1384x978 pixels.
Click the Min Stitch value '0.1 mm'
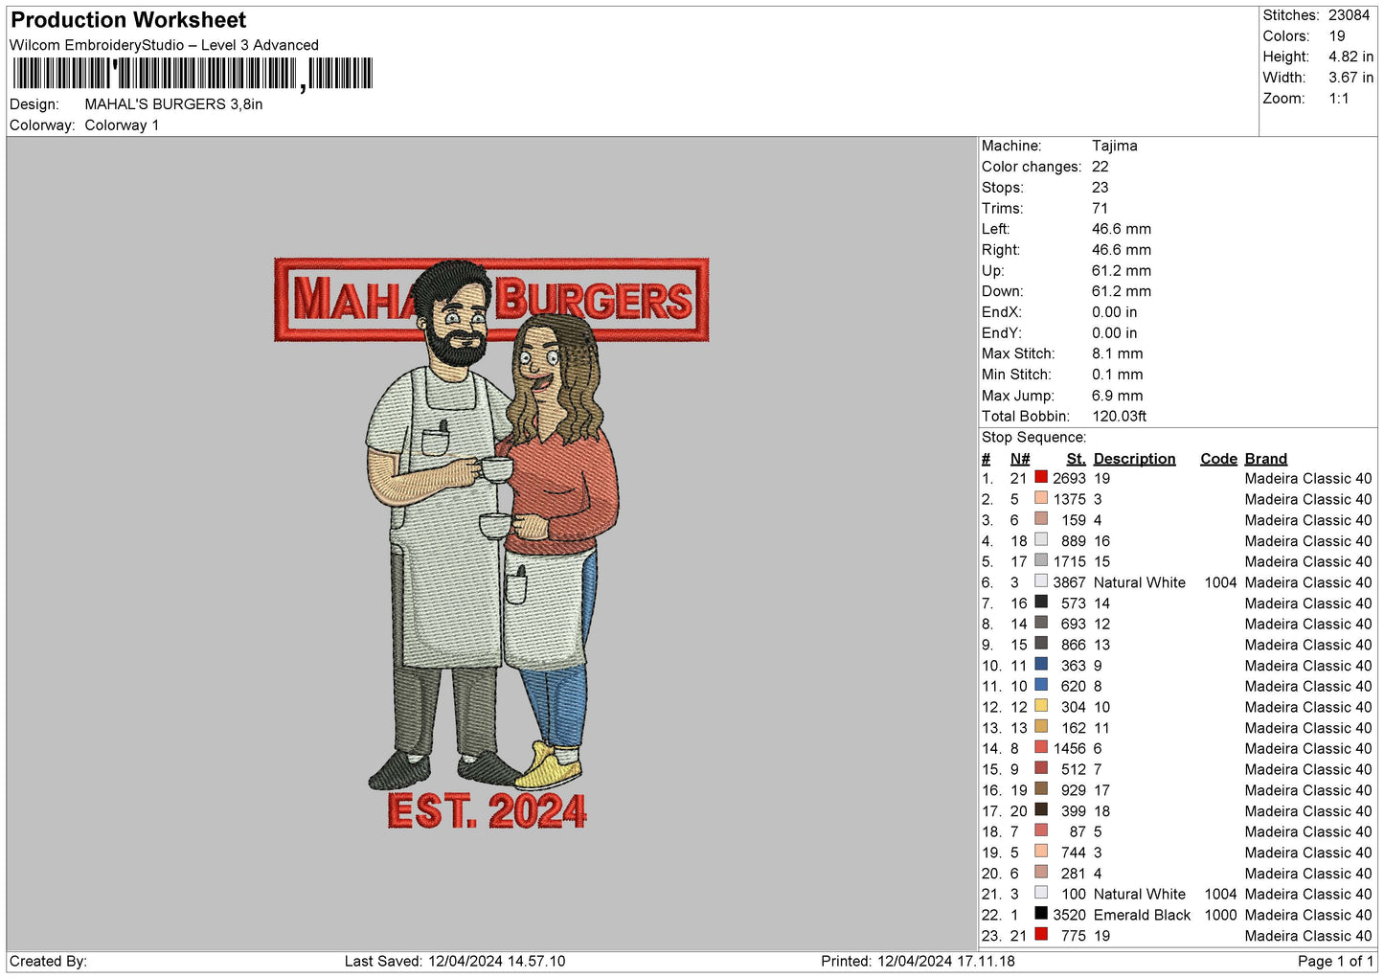click(x=1118, y=375)
